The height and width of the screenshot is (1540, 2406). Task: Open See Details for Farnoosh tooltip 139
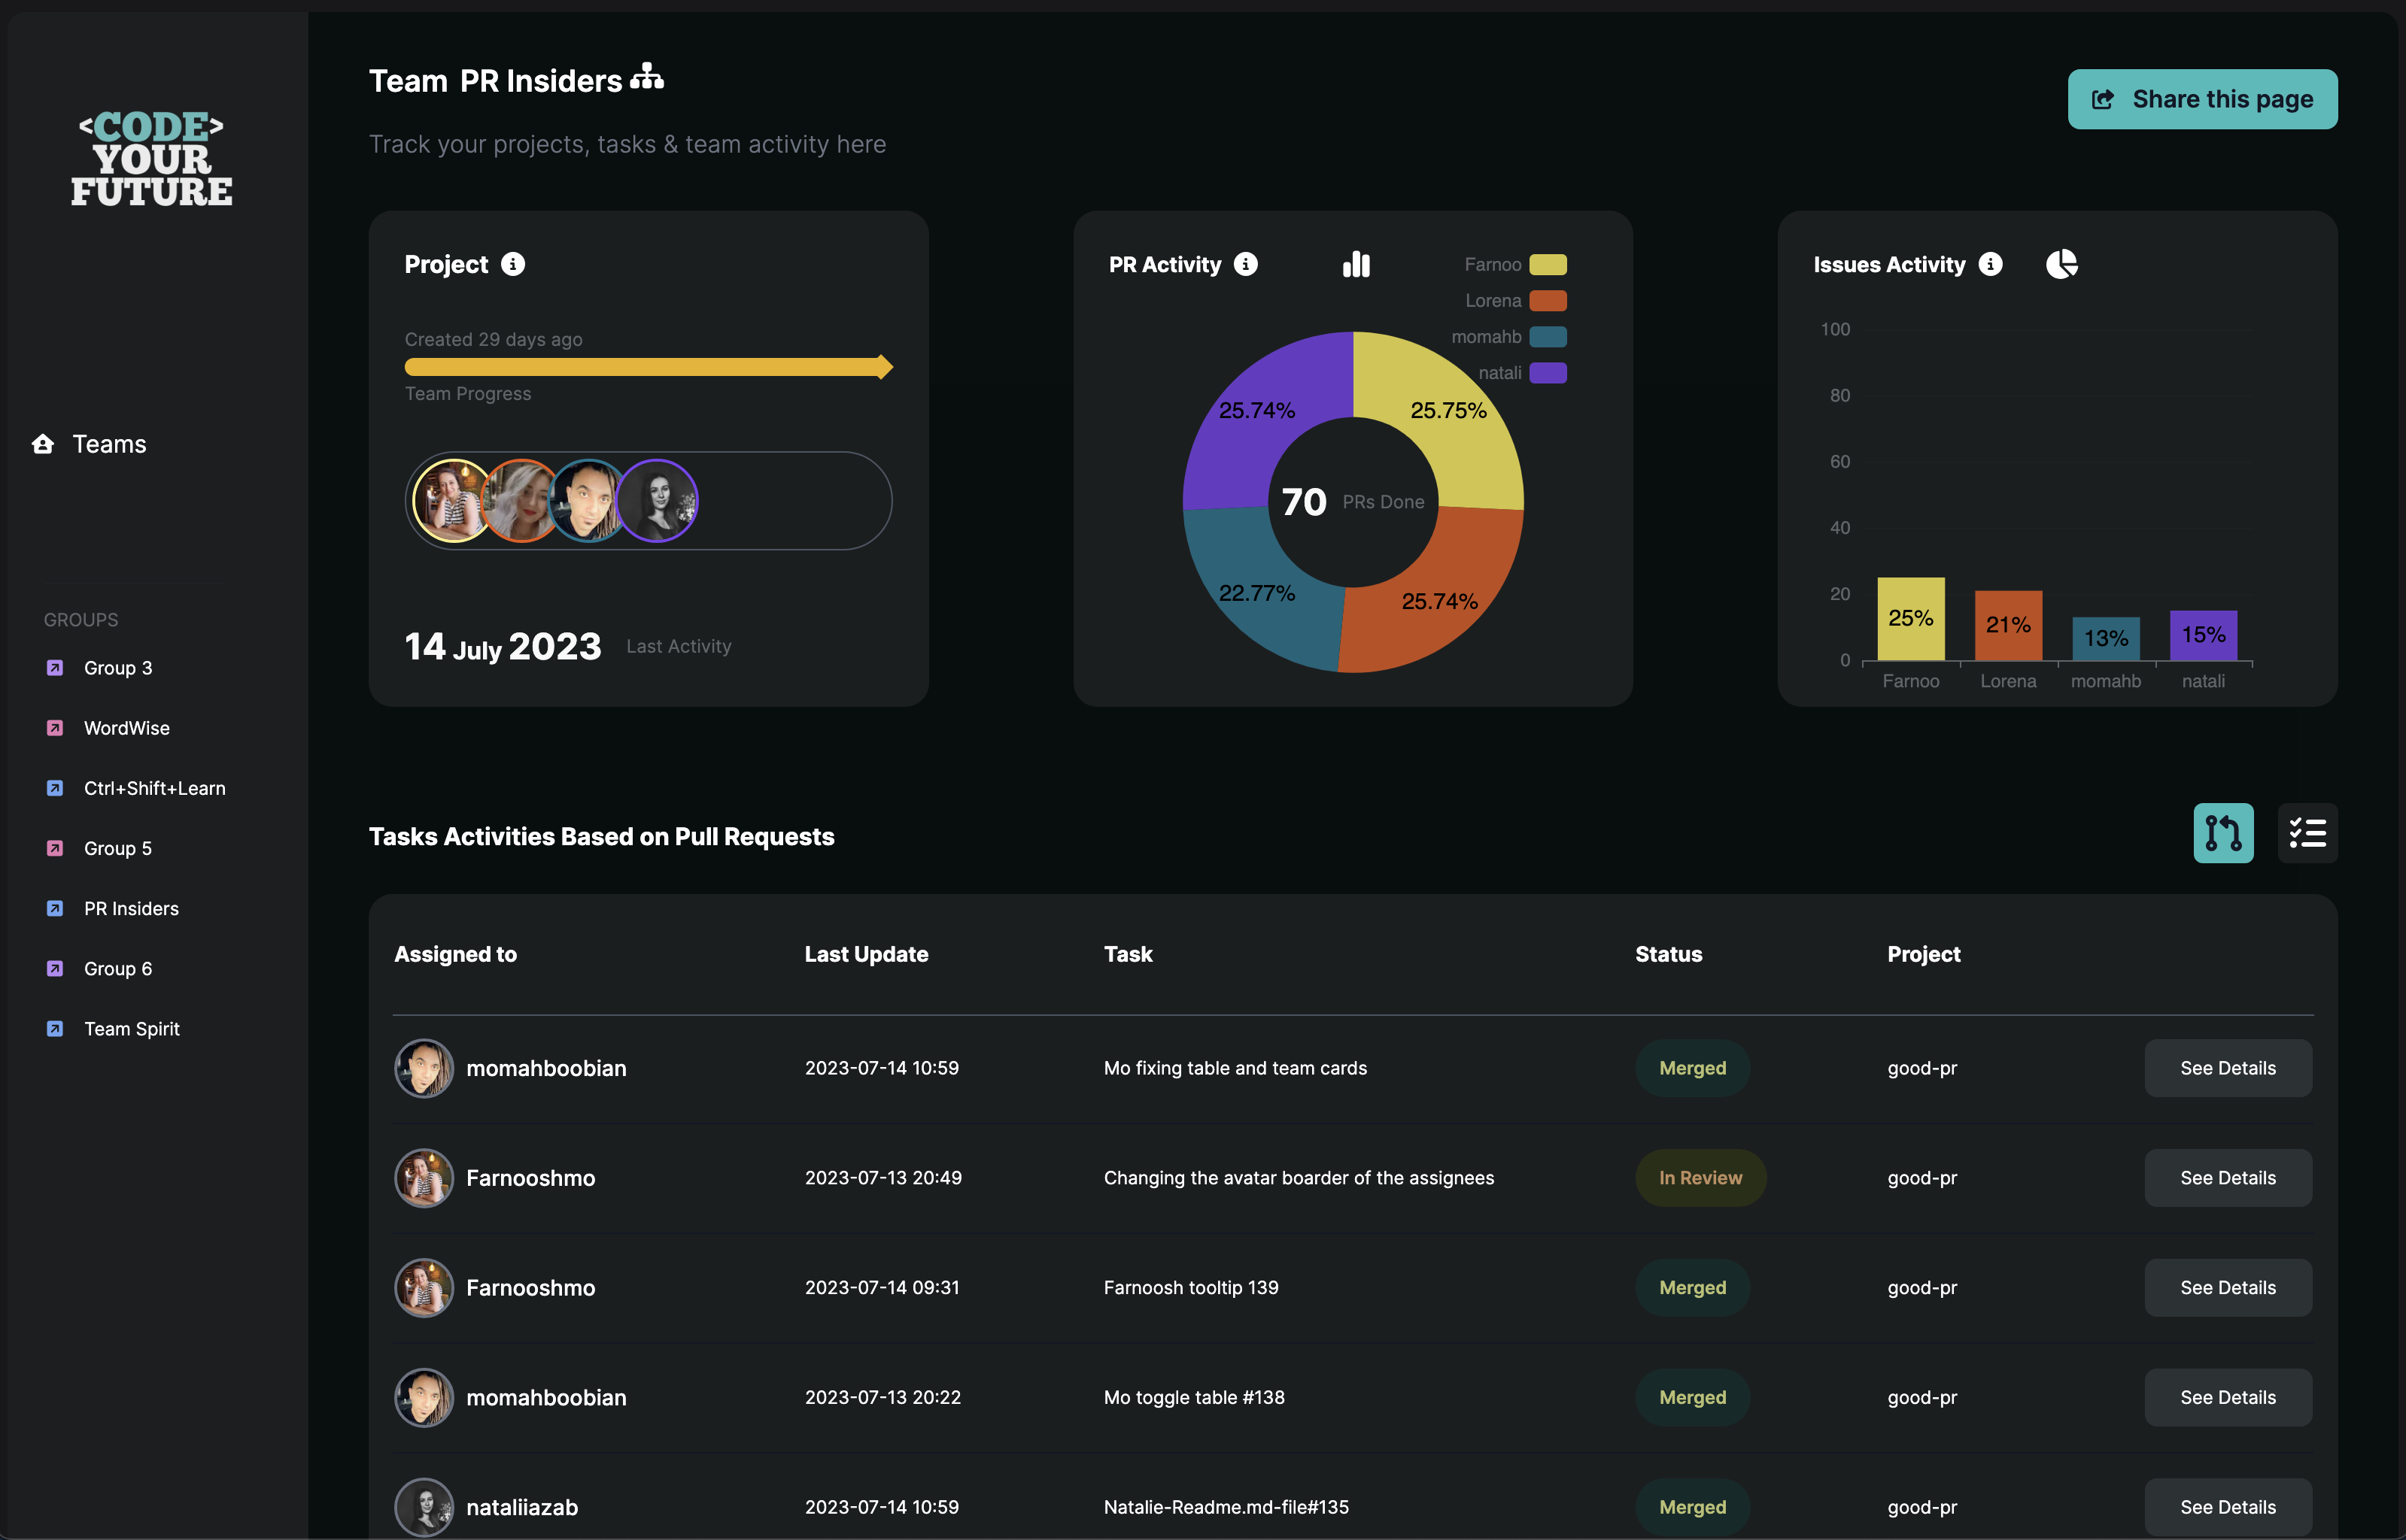click(2228, 1288)
